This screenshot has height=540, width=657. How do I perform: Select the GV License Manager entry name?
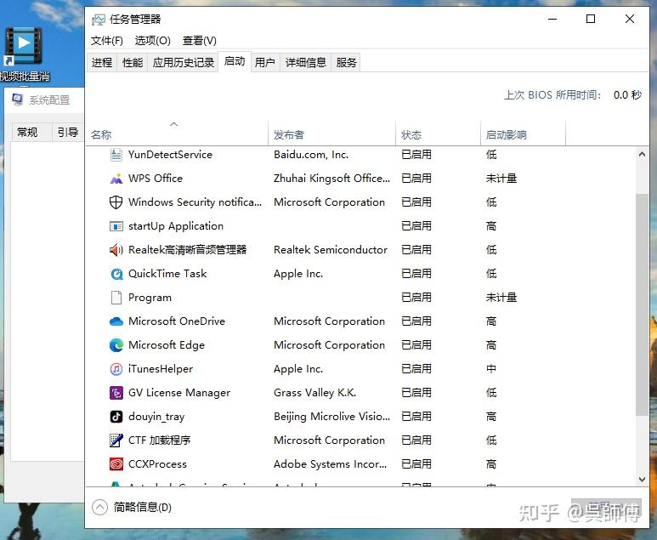(179, 393)
